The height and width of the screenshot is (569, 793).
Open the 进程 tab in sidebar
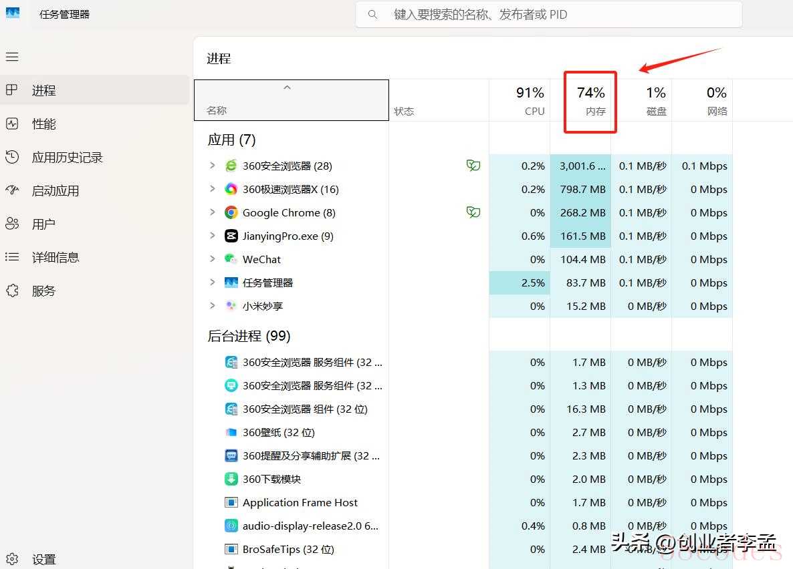coord(95,90)
